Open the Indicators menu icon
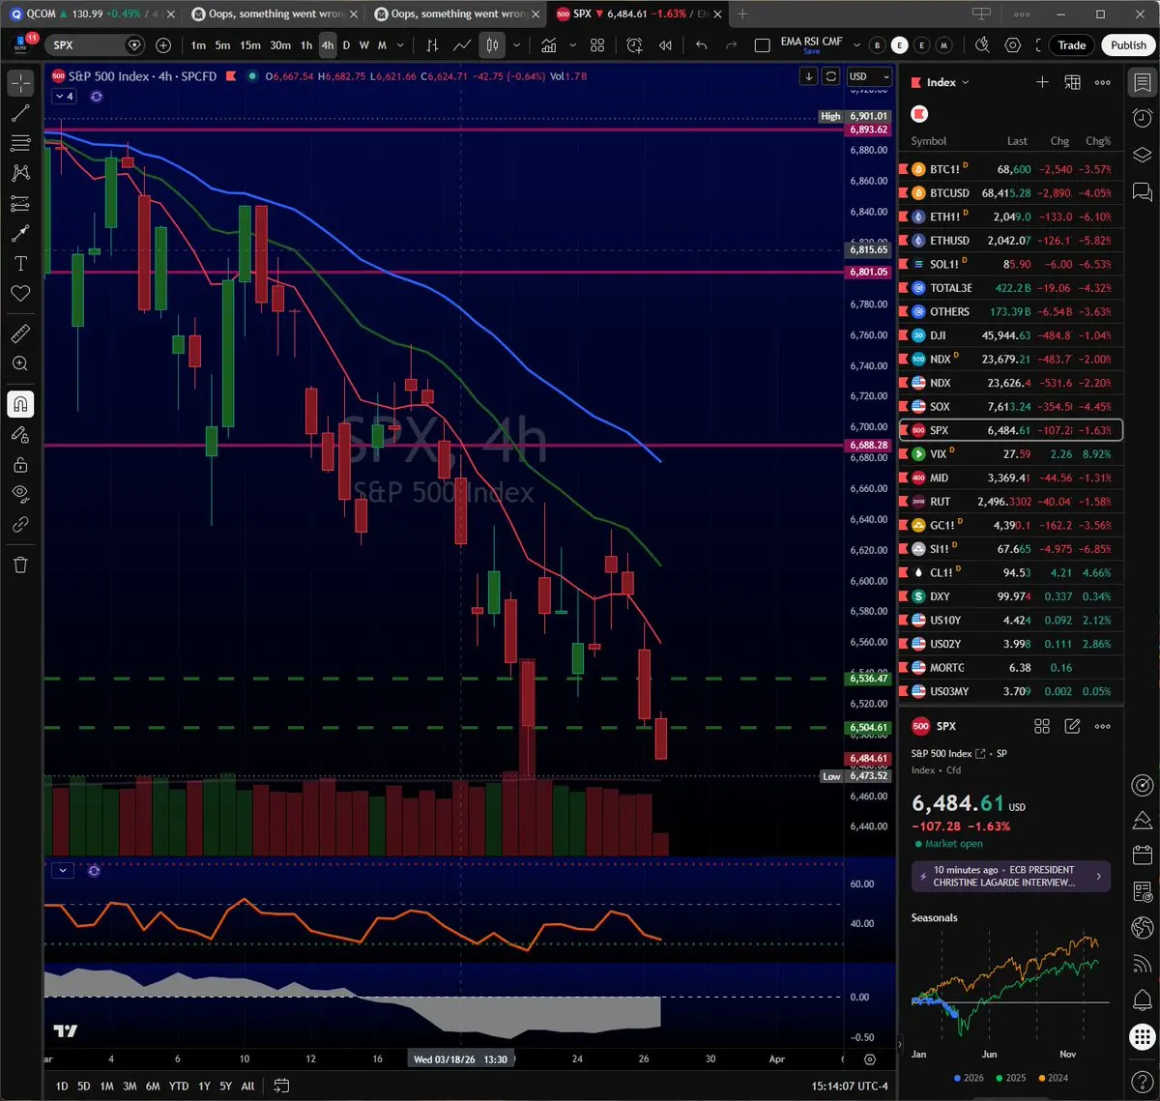The image size is (1160, 1101). pos(549,45)
